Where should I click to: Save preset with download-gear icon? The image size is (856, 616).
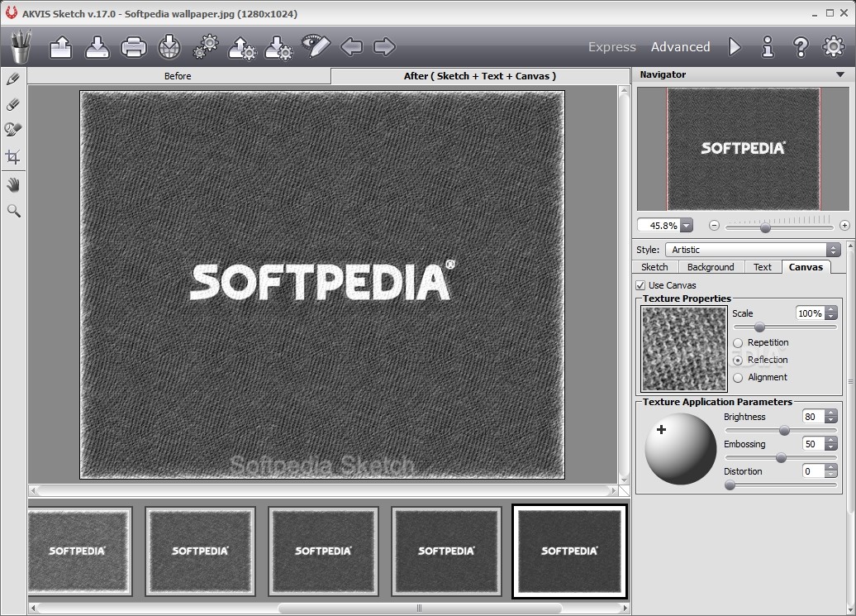[278, 47]
